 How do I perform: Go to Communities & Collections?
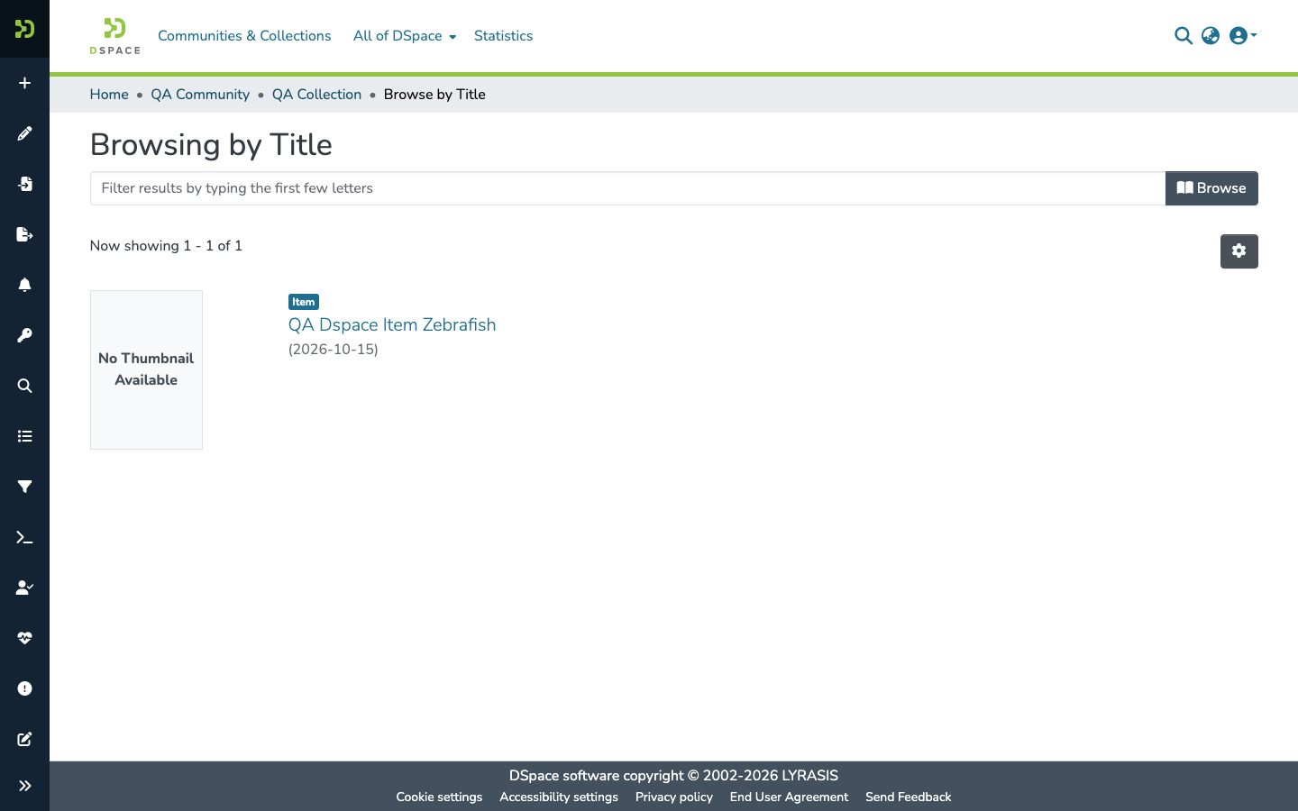pos(244,36)
